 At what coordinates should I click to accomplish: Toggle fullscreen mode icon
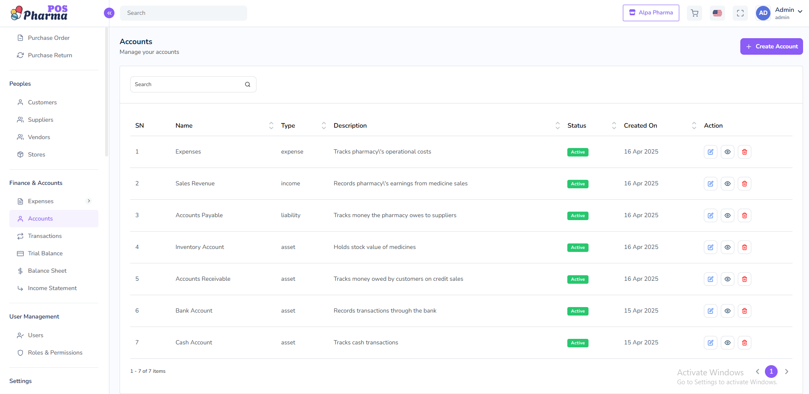tap(740, 13)
